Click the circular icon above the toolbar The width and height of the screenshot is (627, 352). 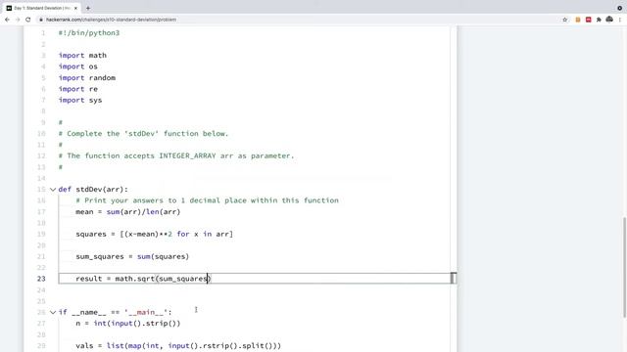coord(619,8)
